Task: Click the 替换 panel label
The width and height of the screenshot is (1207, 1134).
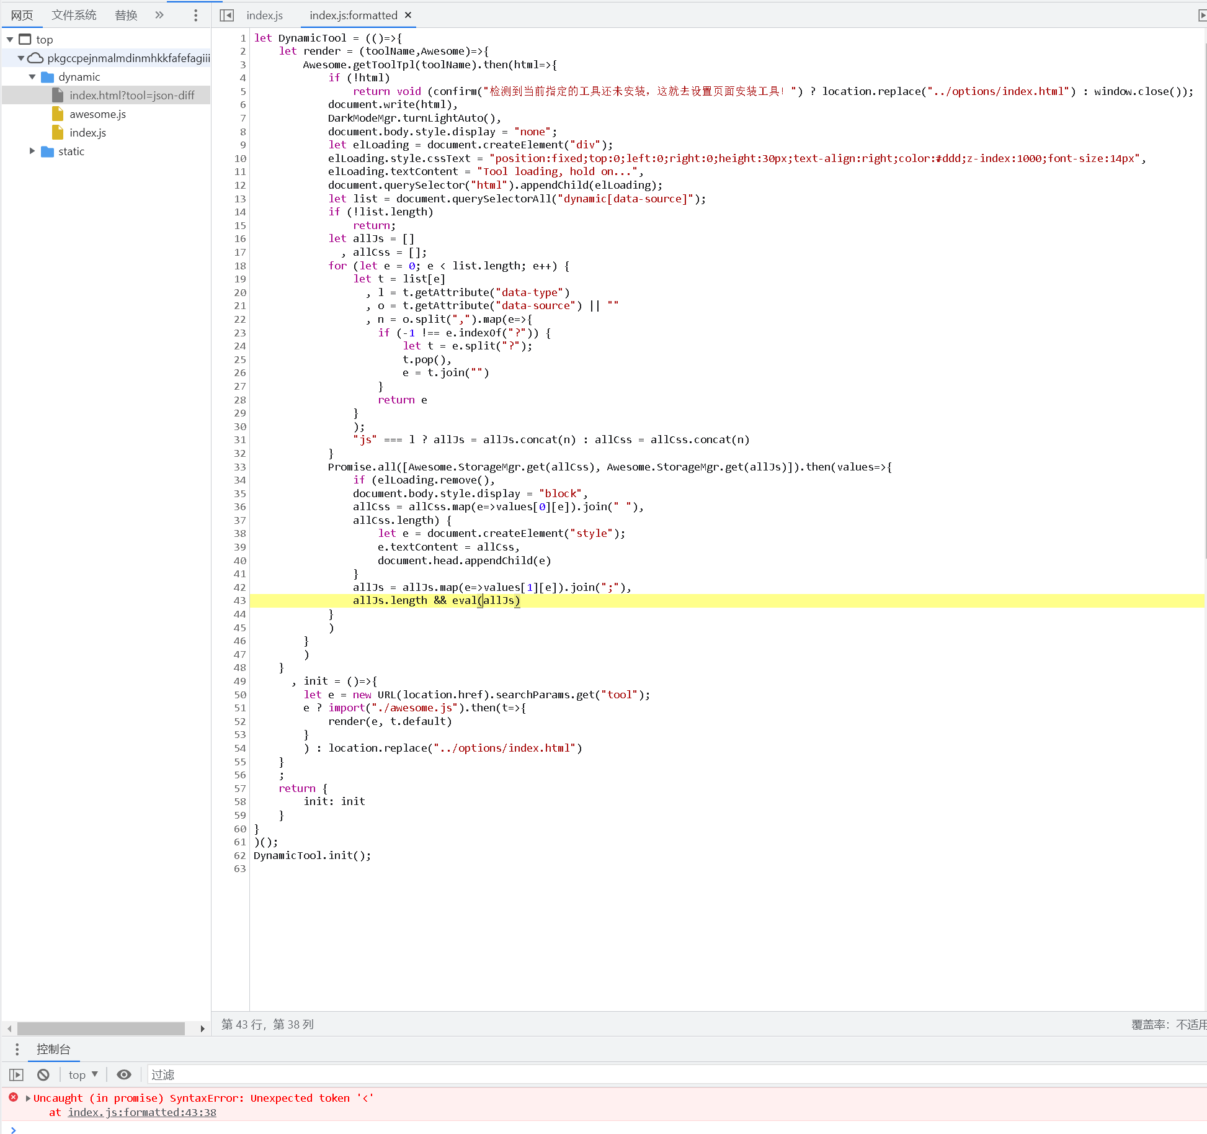Action: pos(125,14)
